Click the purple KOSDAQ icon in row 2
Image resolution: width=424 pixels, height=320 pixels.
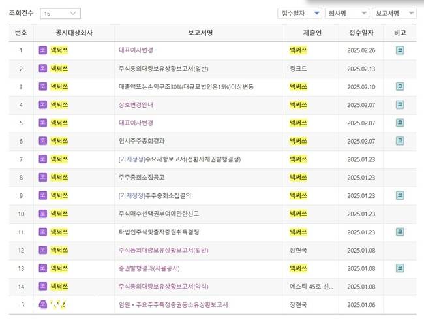(x=42, y=68)
